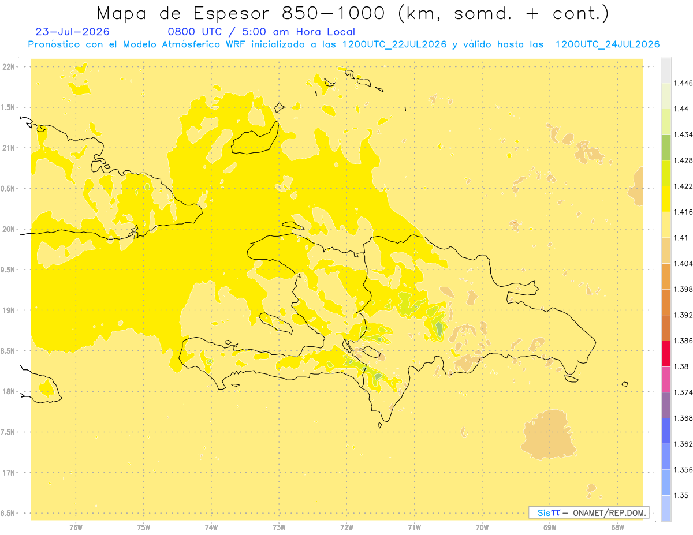
Task: Click the '68W' longitude axis label
Action: click(x=617, y=527)
